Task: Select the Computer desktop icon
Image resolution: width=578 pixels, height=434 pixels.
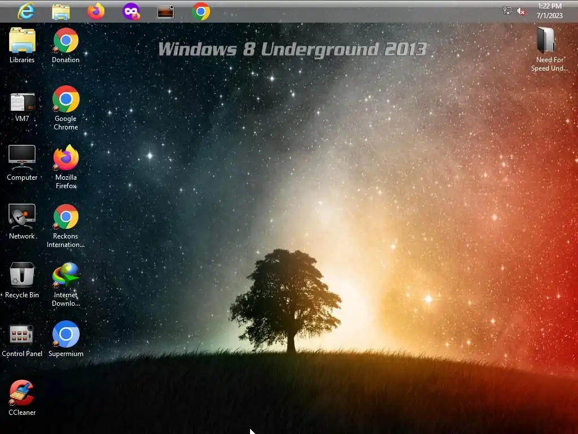Action: 22,163
